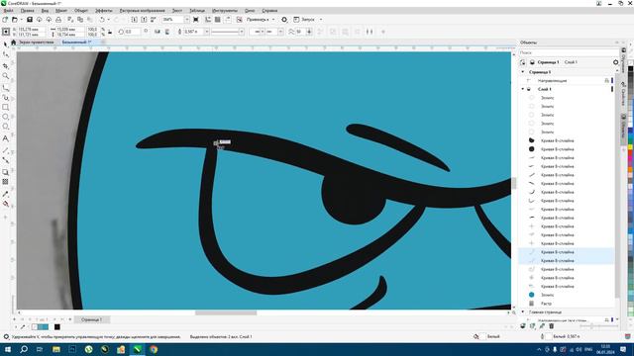Click the horizontal canvas scrollbar thumb
The width and height of the screenshot is (634, 356).
point(226,312)
